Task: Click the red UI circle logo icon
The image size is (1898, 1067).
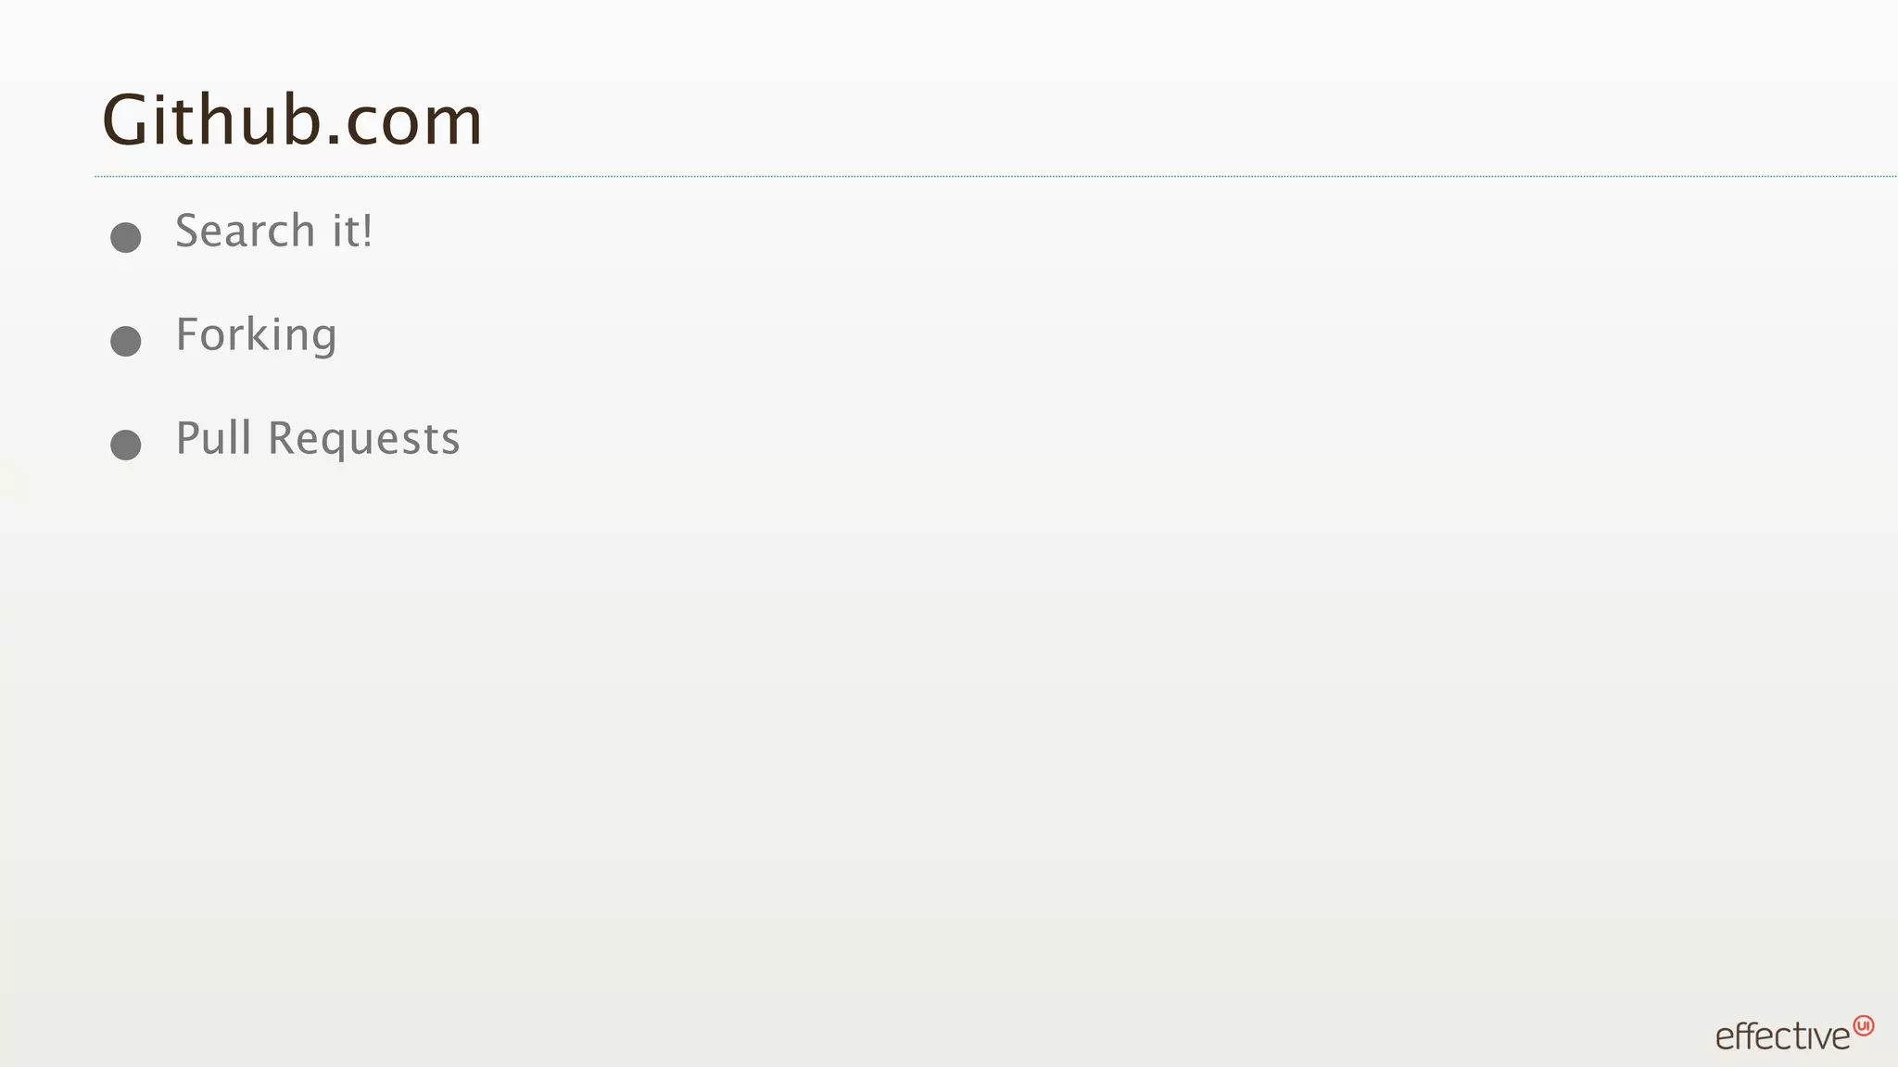Action: [1863, 1026]
